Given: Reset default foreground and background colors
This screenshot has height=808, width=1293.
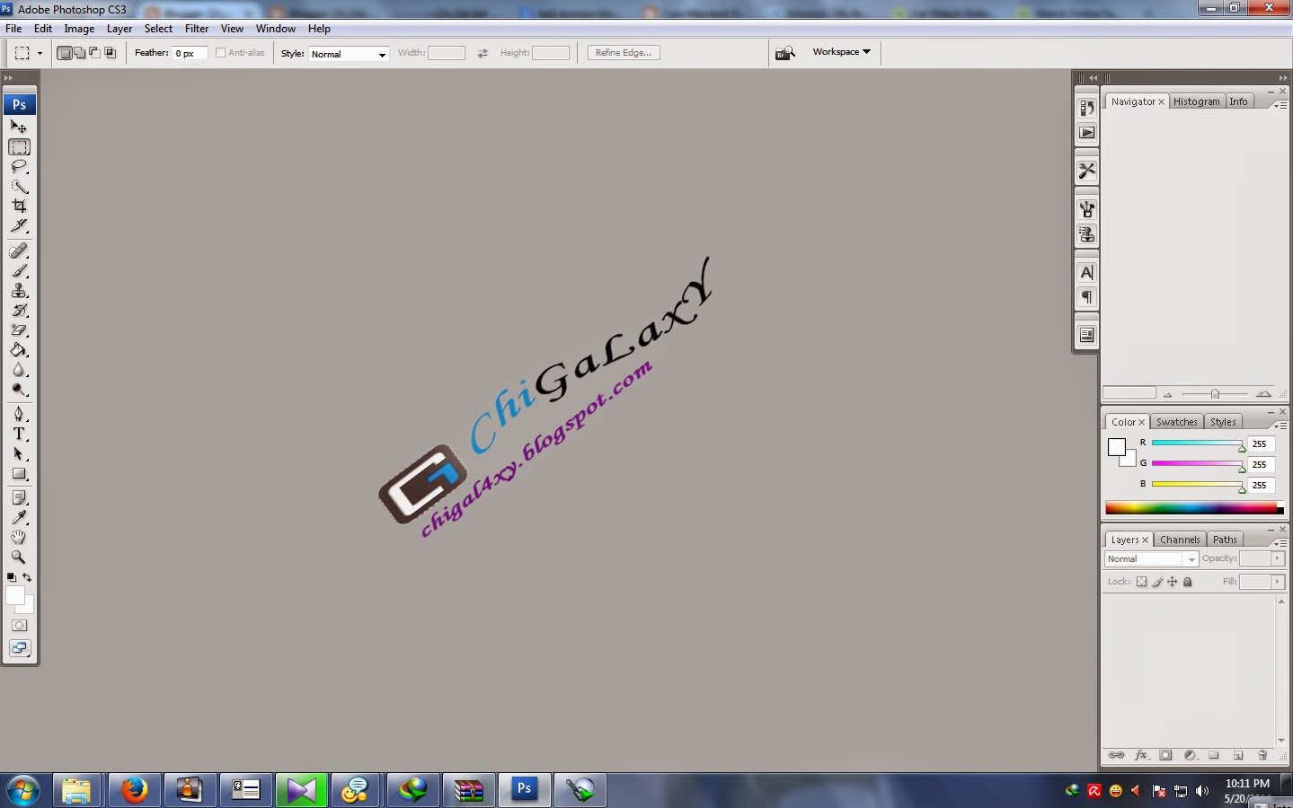Looking at the screenshot, I should click(x=11, y=577).
